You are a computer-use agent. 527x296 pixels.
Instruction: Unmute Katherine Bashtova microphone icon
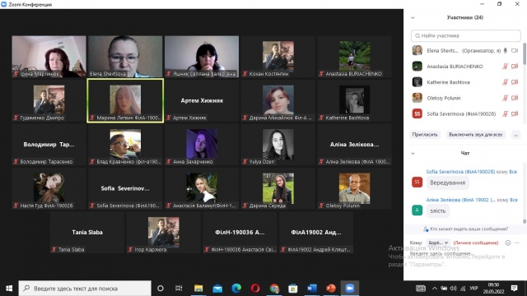pos(505,82)
